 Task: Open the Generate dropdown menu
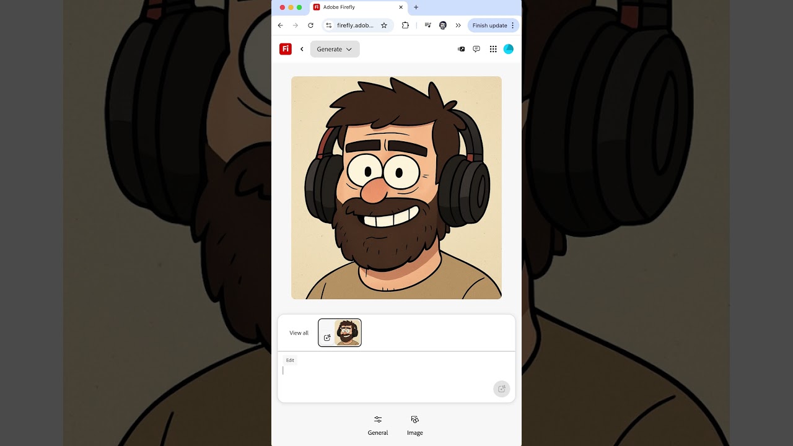click(x=335, y=49)
